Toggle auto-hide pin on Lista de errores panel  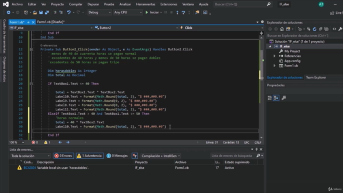click(257, 149)
